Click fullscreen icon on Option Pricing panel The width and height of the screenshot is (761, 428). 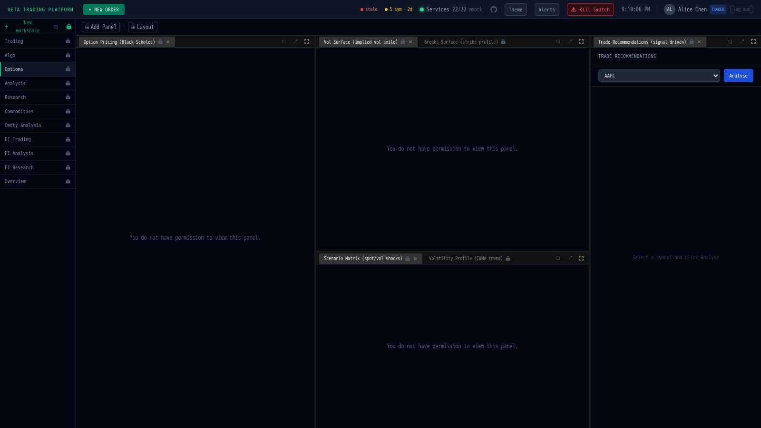[307, 42]
